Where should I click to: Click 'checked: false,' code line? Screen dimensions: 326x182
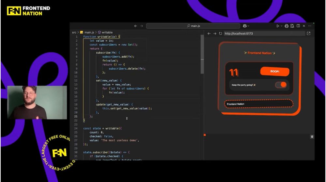click(x=101, y=136)
